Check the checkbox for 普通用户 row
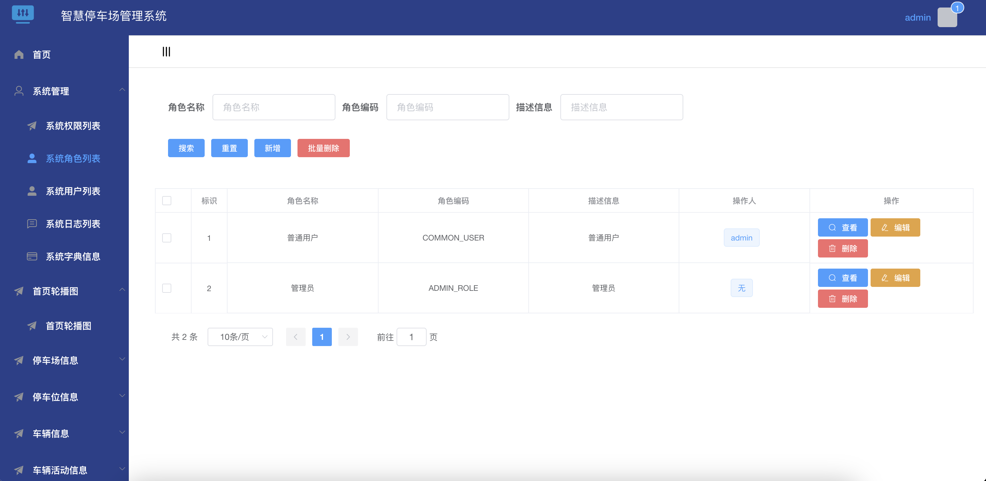Screen dimensions: 986x481 click(167, 238)
